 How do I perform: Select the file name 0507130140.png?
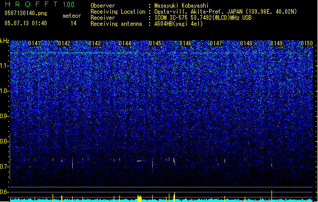click(x=26, y=13)
